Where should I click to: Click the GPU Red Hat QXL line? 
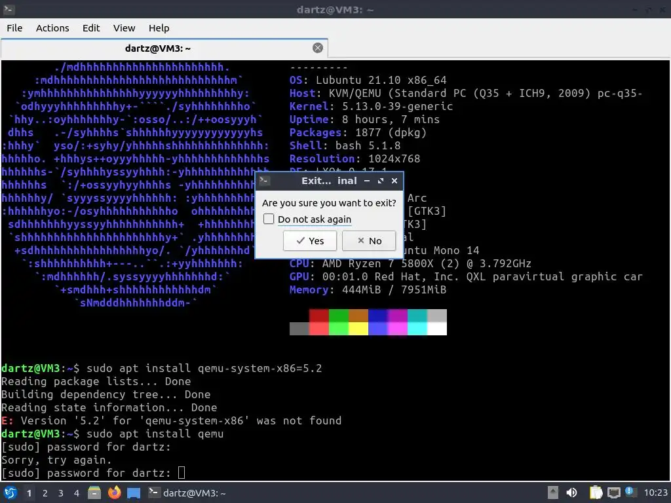466,277
